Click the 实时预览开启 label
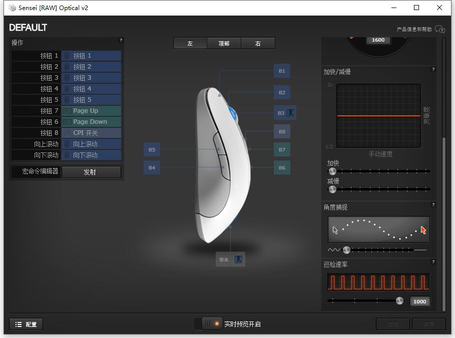The height and width of the screenshot is (338, 455). pos(243,324)
